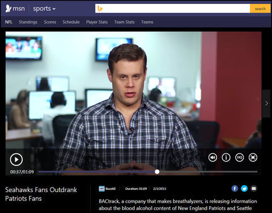Go to next video with right arrow
The height and width of the screenshot is (213, 272).
coord(266,103)
